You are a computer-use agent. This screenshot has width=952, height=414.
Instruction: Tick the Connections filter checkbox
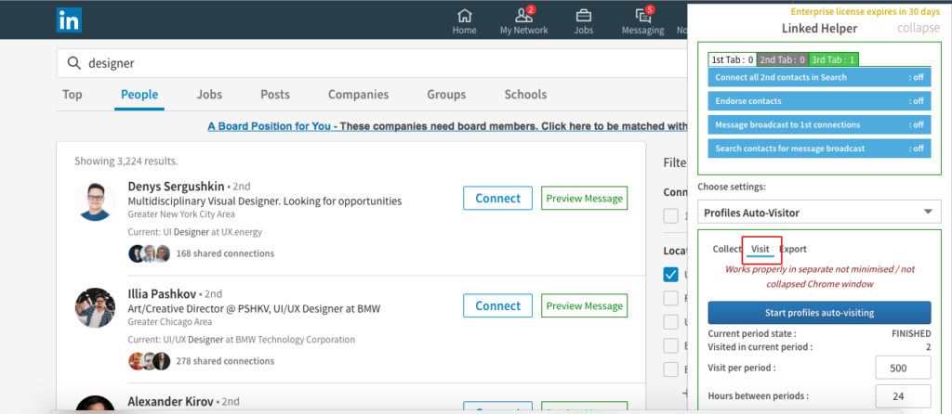tap(671, 215)
